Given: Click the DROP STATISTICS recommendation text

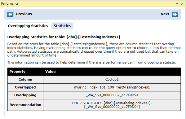Looking at the screenshot, I should pos(112,105).
